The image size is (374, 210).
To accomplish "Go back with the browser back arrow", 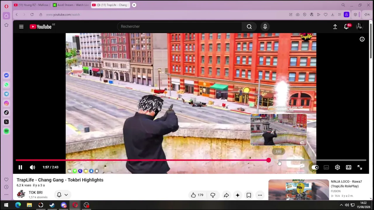I will (x=17, y=15).
